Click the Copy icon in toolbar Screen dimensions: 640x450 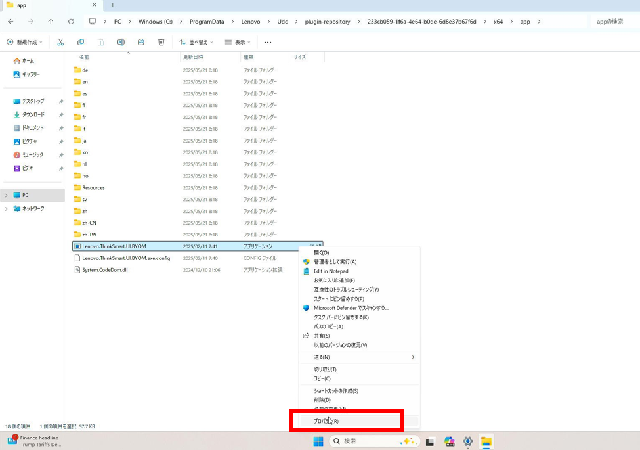(x=81, y=42)
